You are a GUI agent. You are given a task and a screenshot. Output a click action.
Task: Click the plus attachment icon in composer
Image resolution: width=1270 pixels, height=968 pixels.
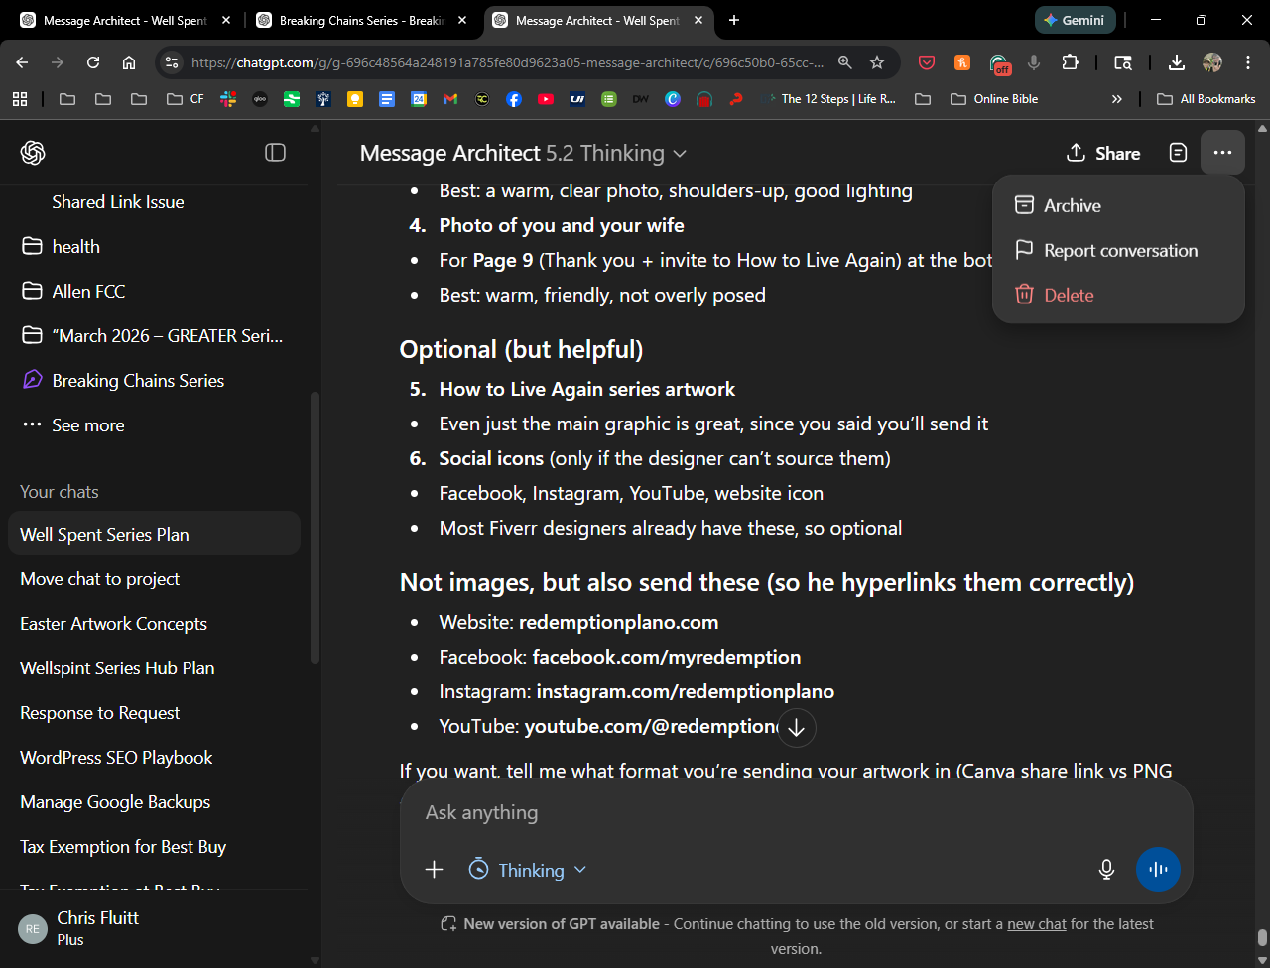tap(434, 870)
